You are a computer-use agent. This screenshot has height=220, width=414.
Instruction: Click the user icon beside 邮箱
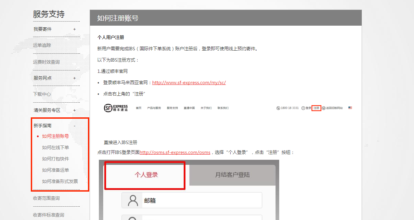pos(133,200)
